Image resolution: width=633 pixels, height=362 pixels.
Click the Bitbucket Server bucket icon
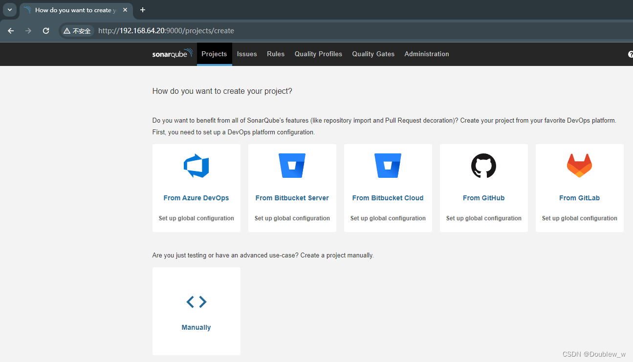(292, 166)
